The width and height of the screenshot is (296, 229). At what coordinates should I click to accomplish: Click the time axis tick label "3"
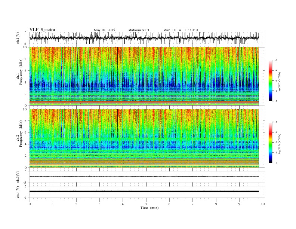coord(99,204)
